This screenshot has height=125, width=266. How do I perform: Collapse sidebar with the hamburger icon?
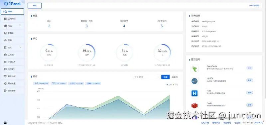[5, 123]
